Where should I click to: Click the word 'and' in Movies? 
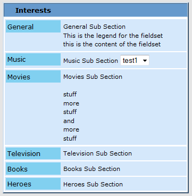click(x=69, y=121)
